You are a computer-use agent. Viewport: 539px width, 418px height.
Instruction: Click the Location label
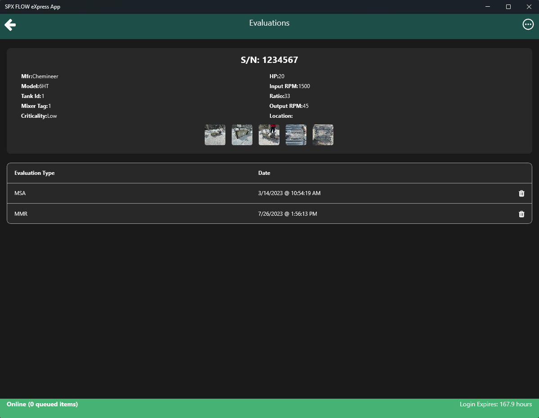coord(281,116)
